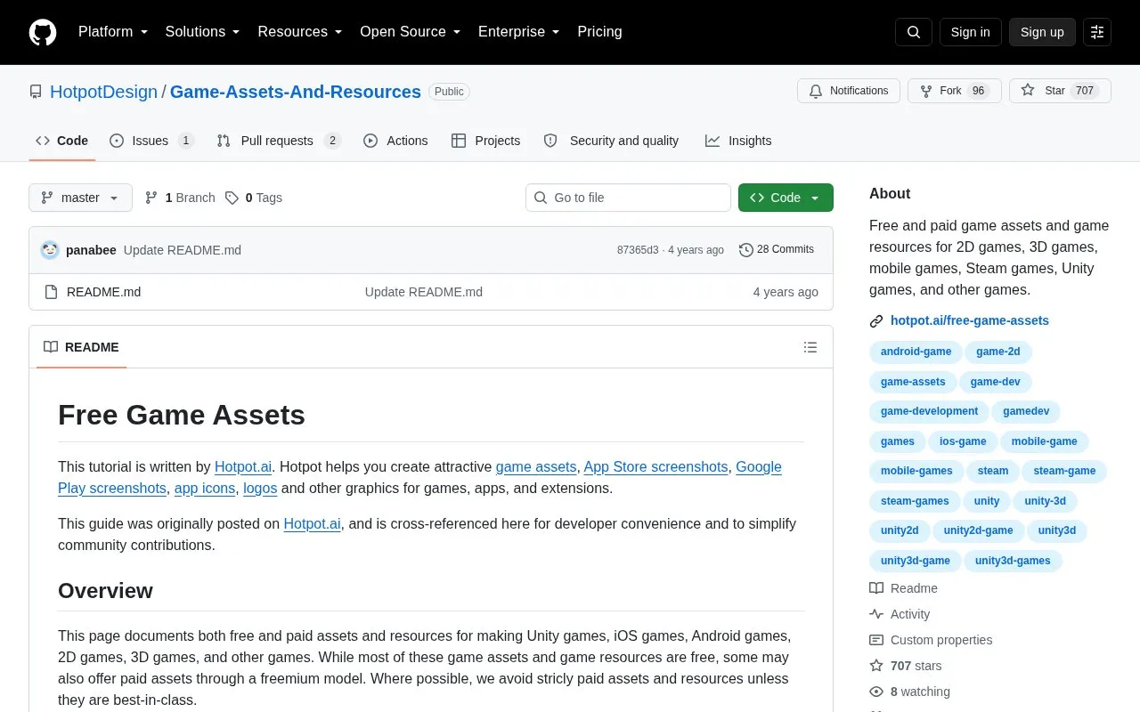View 707 stars in sidebar
1140x712 pixels.
(x=905, y=666)
